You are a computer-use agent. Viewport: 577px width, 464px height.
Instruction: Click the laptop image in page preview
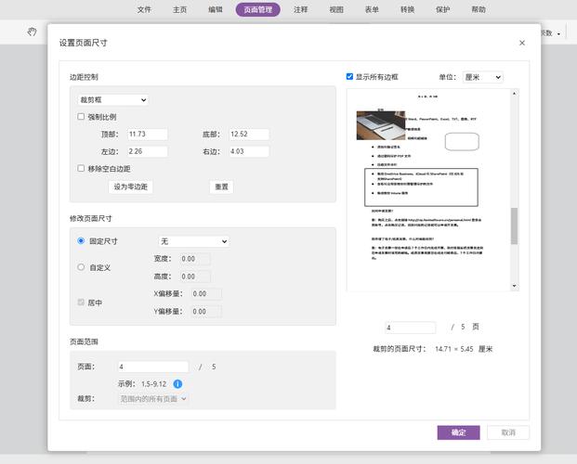click(381, 125)
